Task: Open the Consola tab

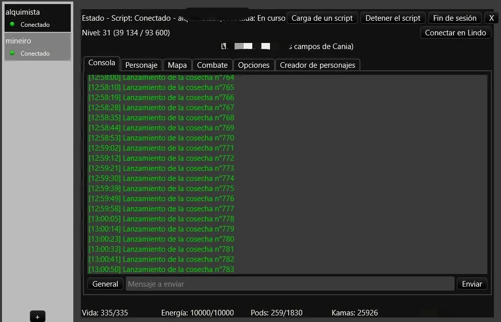Action: (x=102, y=63)
